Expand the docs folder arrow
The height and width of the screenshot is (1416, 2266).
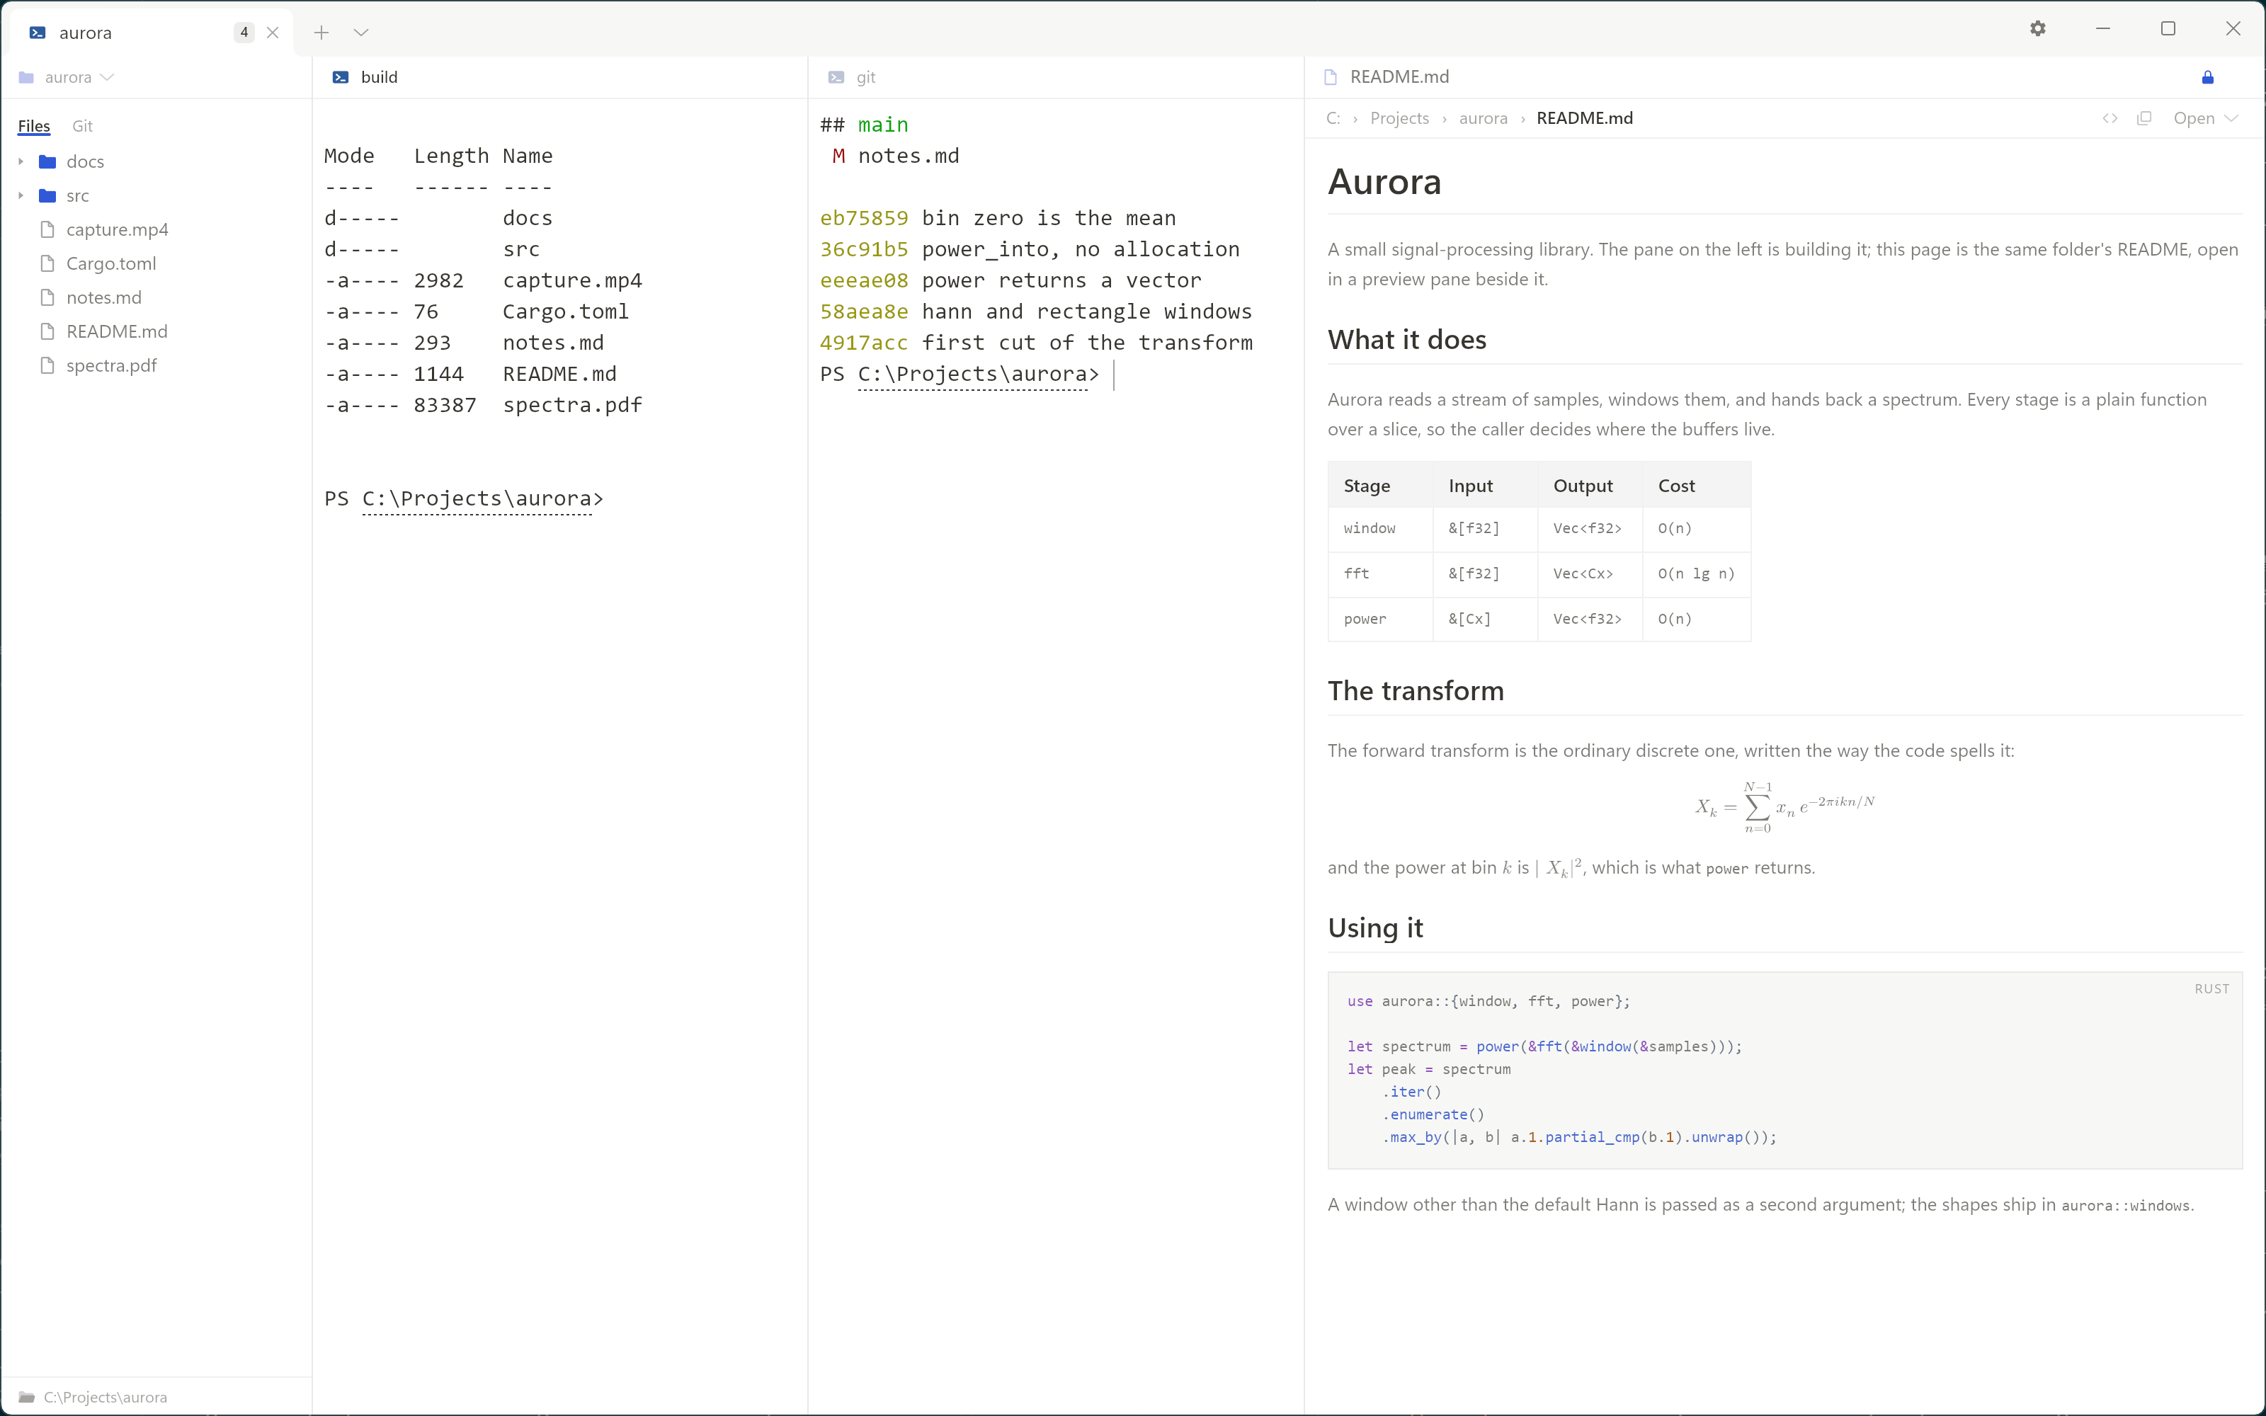pos(21,162)
